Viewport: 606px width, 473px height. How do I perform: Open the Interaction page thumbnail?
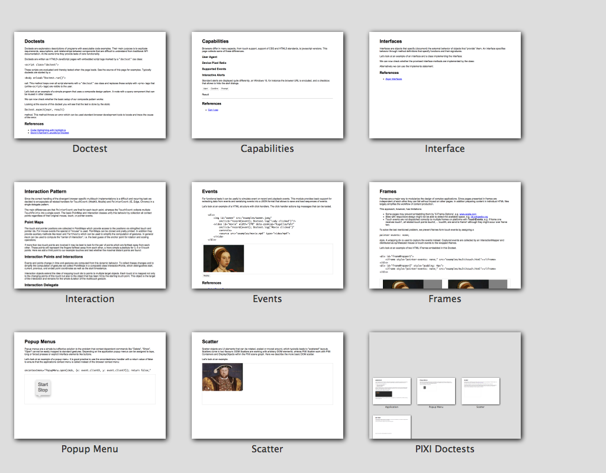point(90,235)
